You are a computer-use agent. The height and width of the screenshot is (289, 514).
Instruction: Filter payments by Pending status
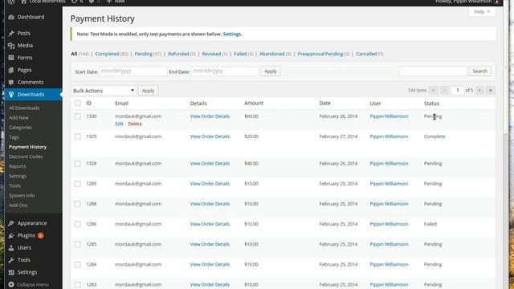coord(144,54)
